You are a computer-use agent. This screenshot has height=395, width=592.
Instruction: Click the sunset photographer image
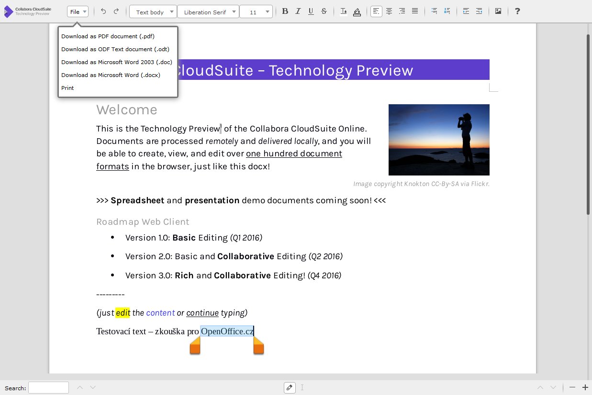click(439, 140)
